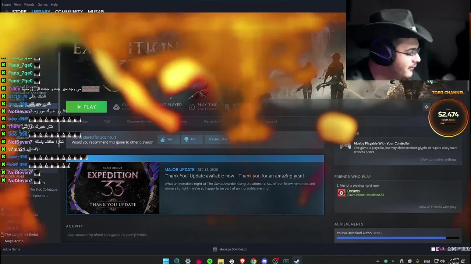This screenshot has height=264, width=471.
Task: Click the donation goal $2,474 widget
Action: pos(448,117)
